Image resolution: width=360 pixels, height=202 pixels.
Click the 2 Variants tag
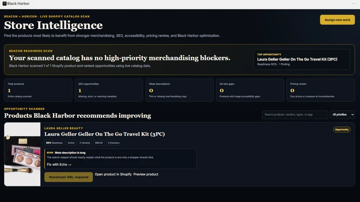[x=85, y=143]
